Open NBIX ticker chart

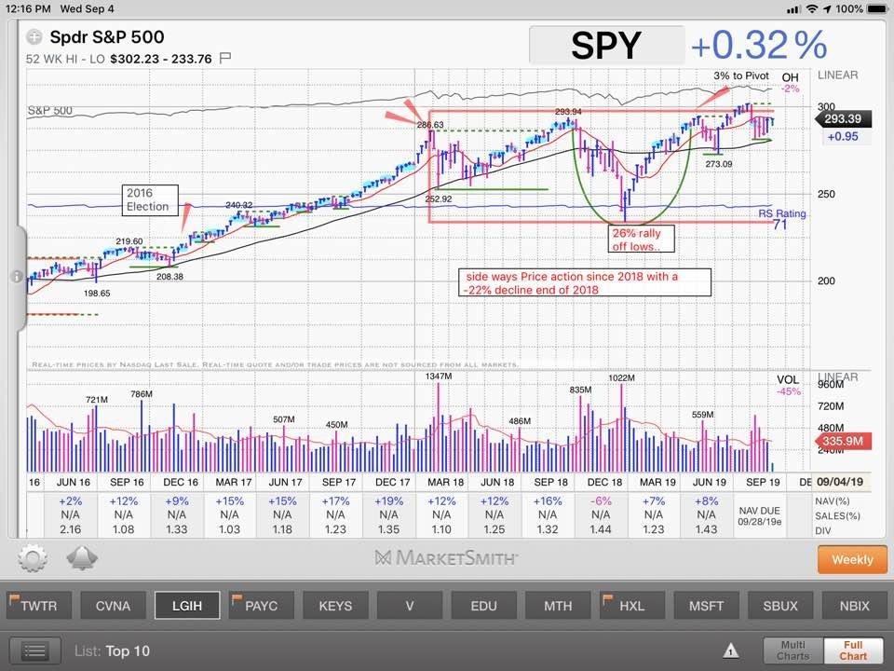coord(854,606)
